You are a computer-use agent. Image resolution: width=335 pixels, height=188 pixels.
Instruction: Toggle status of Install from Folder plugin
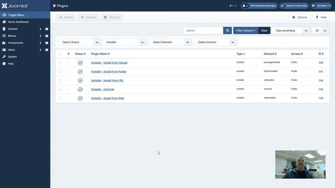tap(80, 72)
